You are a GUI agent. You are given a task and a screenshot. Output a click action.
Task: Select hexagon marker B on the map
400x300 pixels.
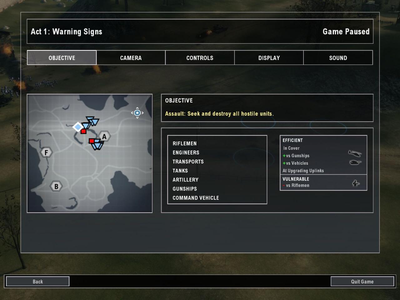click(x=56, y=187)
